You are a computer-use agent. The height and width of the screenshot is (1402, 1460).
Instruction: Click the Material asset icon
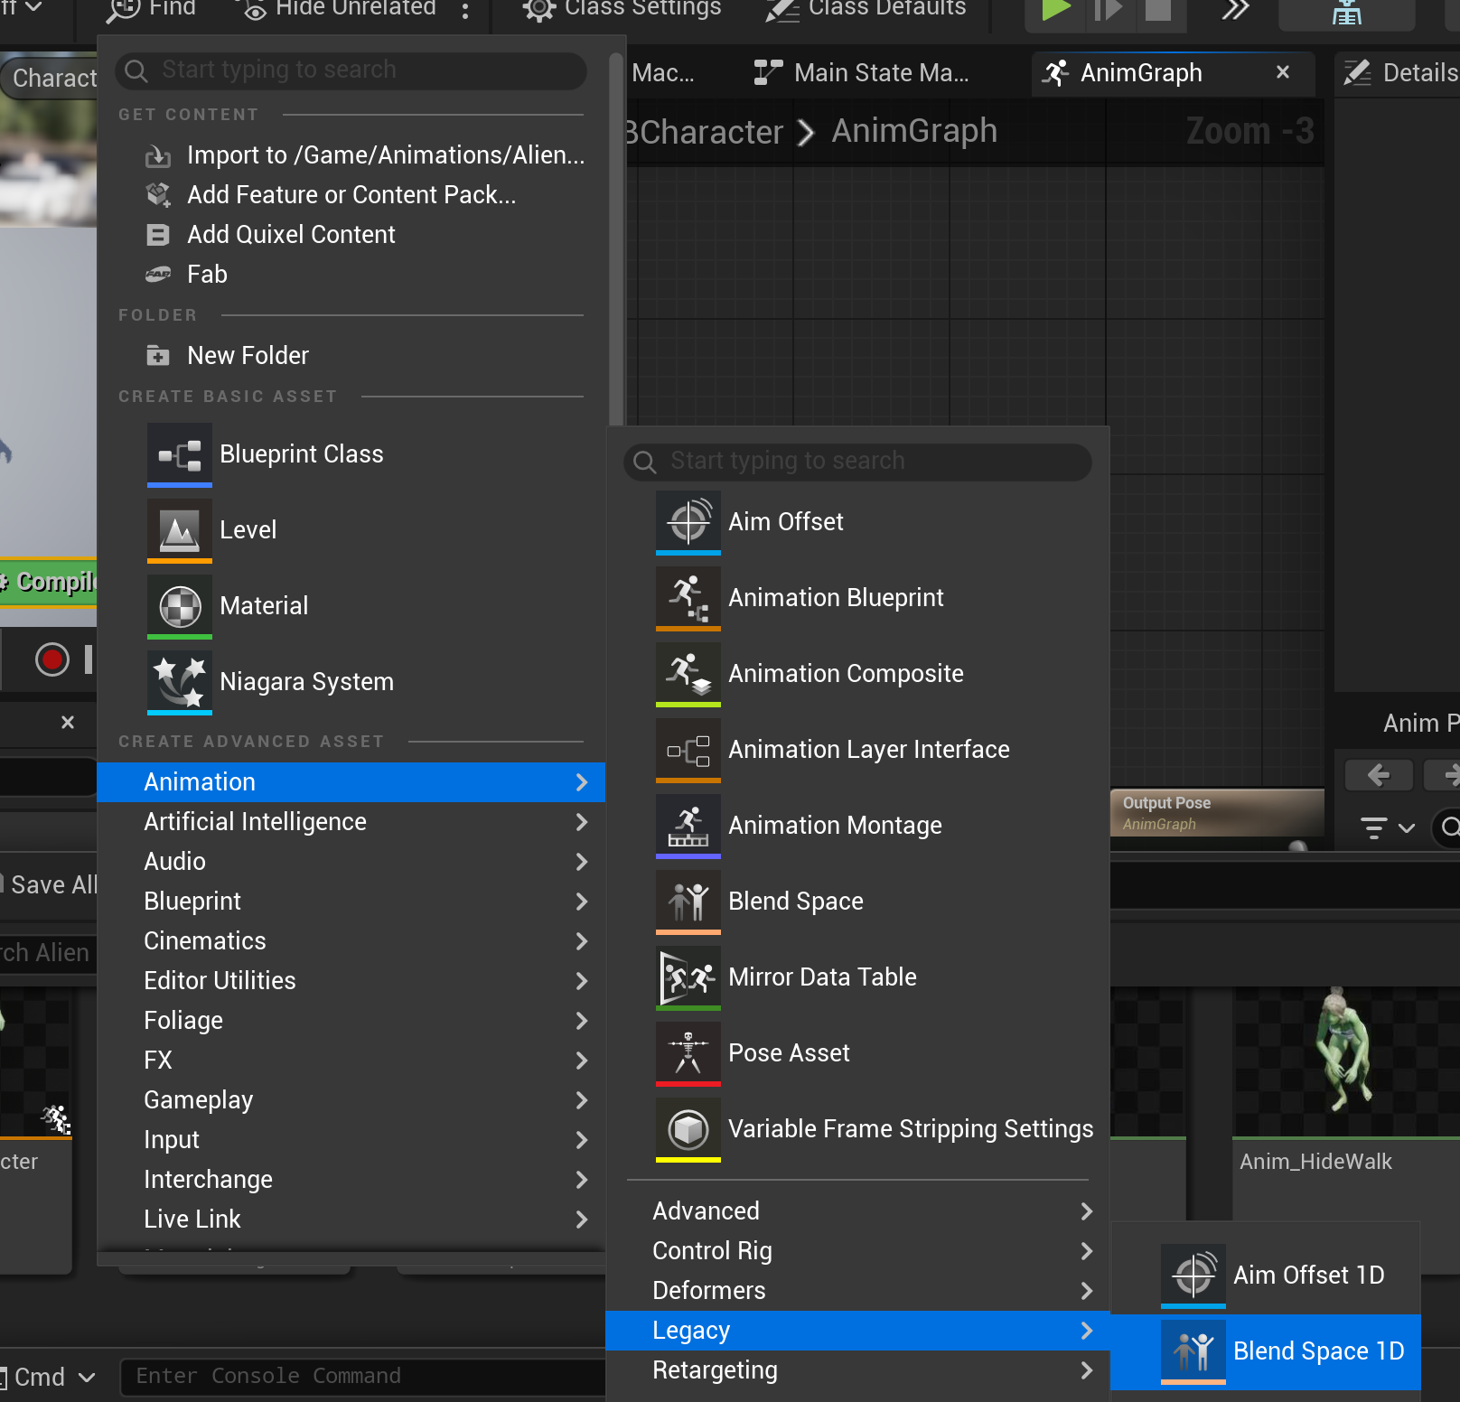pos(180,606)
